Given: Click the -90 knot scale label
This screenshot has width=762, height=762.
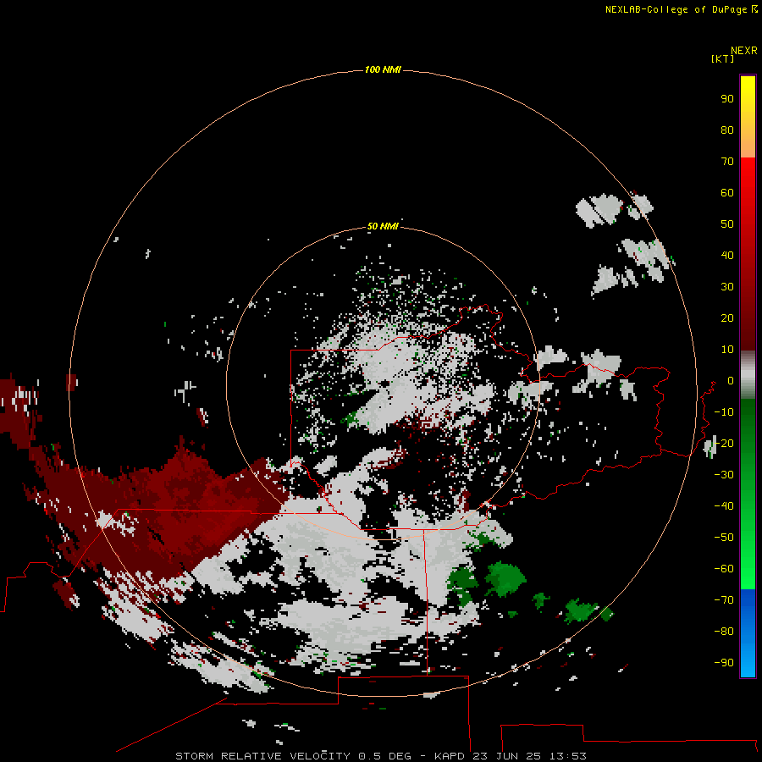Looking at the screenshot, I should [x=724, y=663].
